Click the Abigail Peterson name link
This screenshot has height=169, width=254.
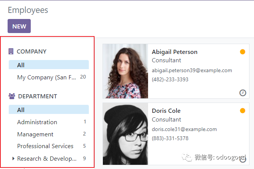tap(175, 52)
